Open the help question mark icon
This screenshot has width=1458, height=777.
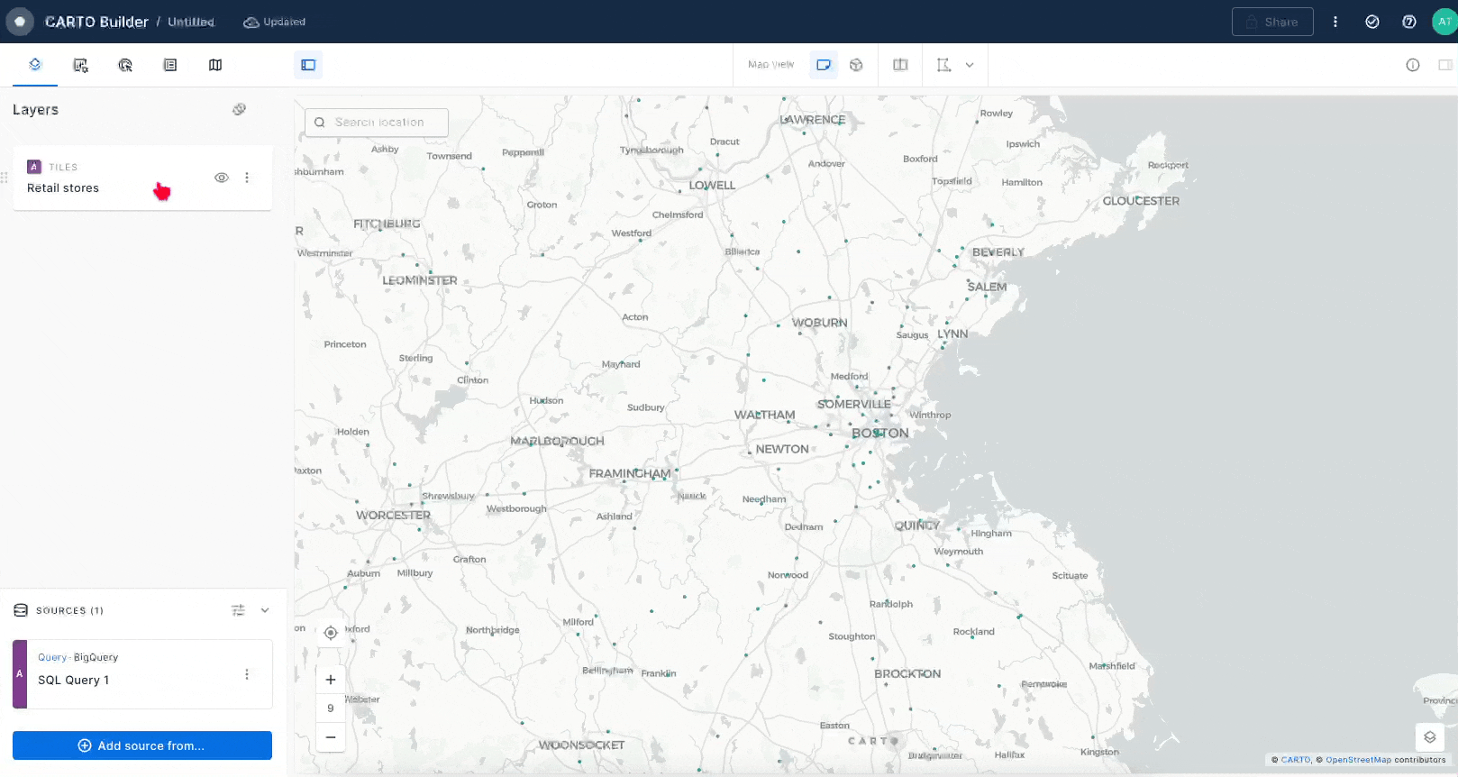click(x=1409, y=22)
